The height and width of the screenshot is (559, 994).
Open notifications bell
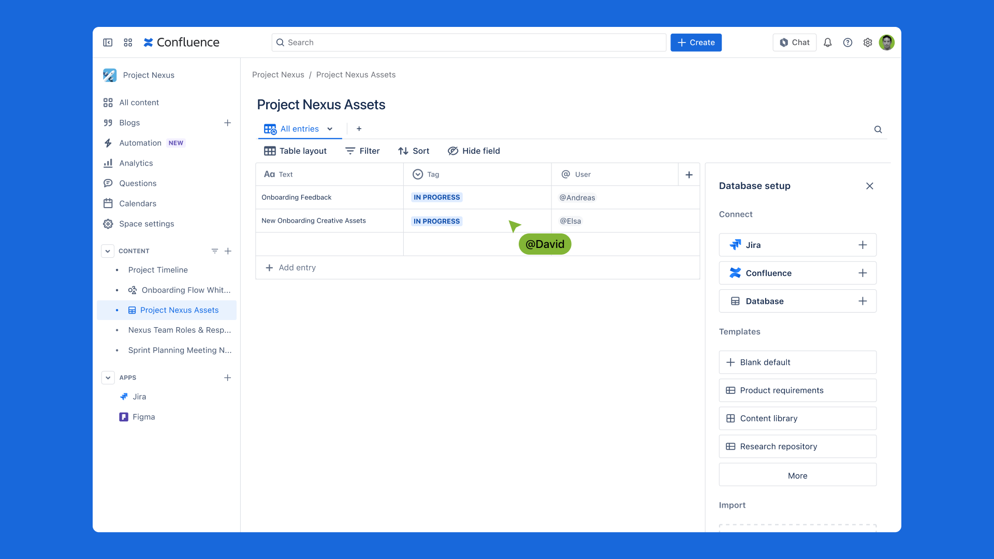coord(828,42)
